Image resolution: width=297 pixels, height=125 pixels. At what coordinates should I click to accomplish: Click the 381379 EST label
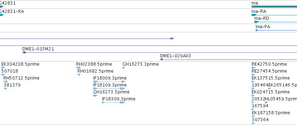pos(12,85)
